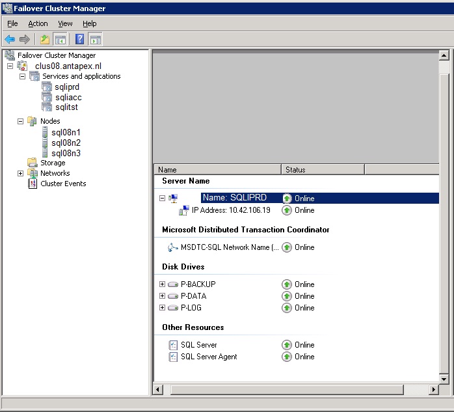Screen dimensions: 454x412
Task: Click the MSDTC-SQL Network Name resource icon
Action: tap(173, 247)
